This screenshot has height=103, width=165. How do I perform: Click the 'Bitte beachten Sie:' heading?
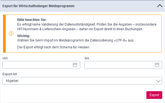click(32, 20)
